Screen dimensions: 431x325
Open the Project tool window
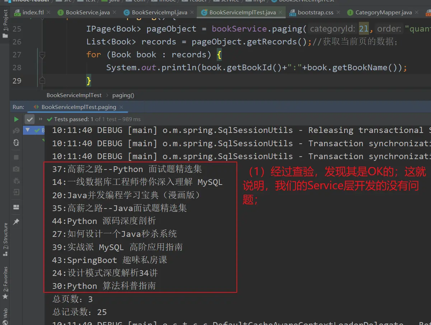5,24
